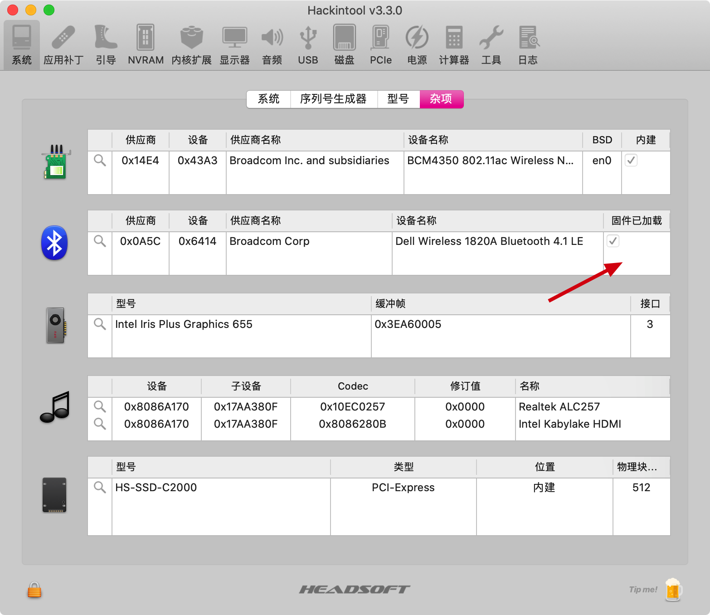This screenshot has height=615, width=710.
Task: Open the 音频 audio toolbar icon
Action: pyautogui.click(x=272, y=45)
